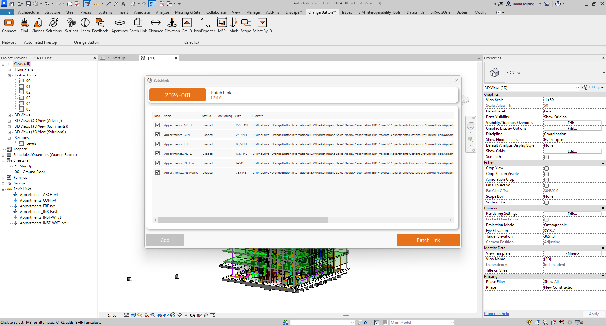Open the Properties help link
The width and height of the screenshot is (606, 326).
point(496,313)
